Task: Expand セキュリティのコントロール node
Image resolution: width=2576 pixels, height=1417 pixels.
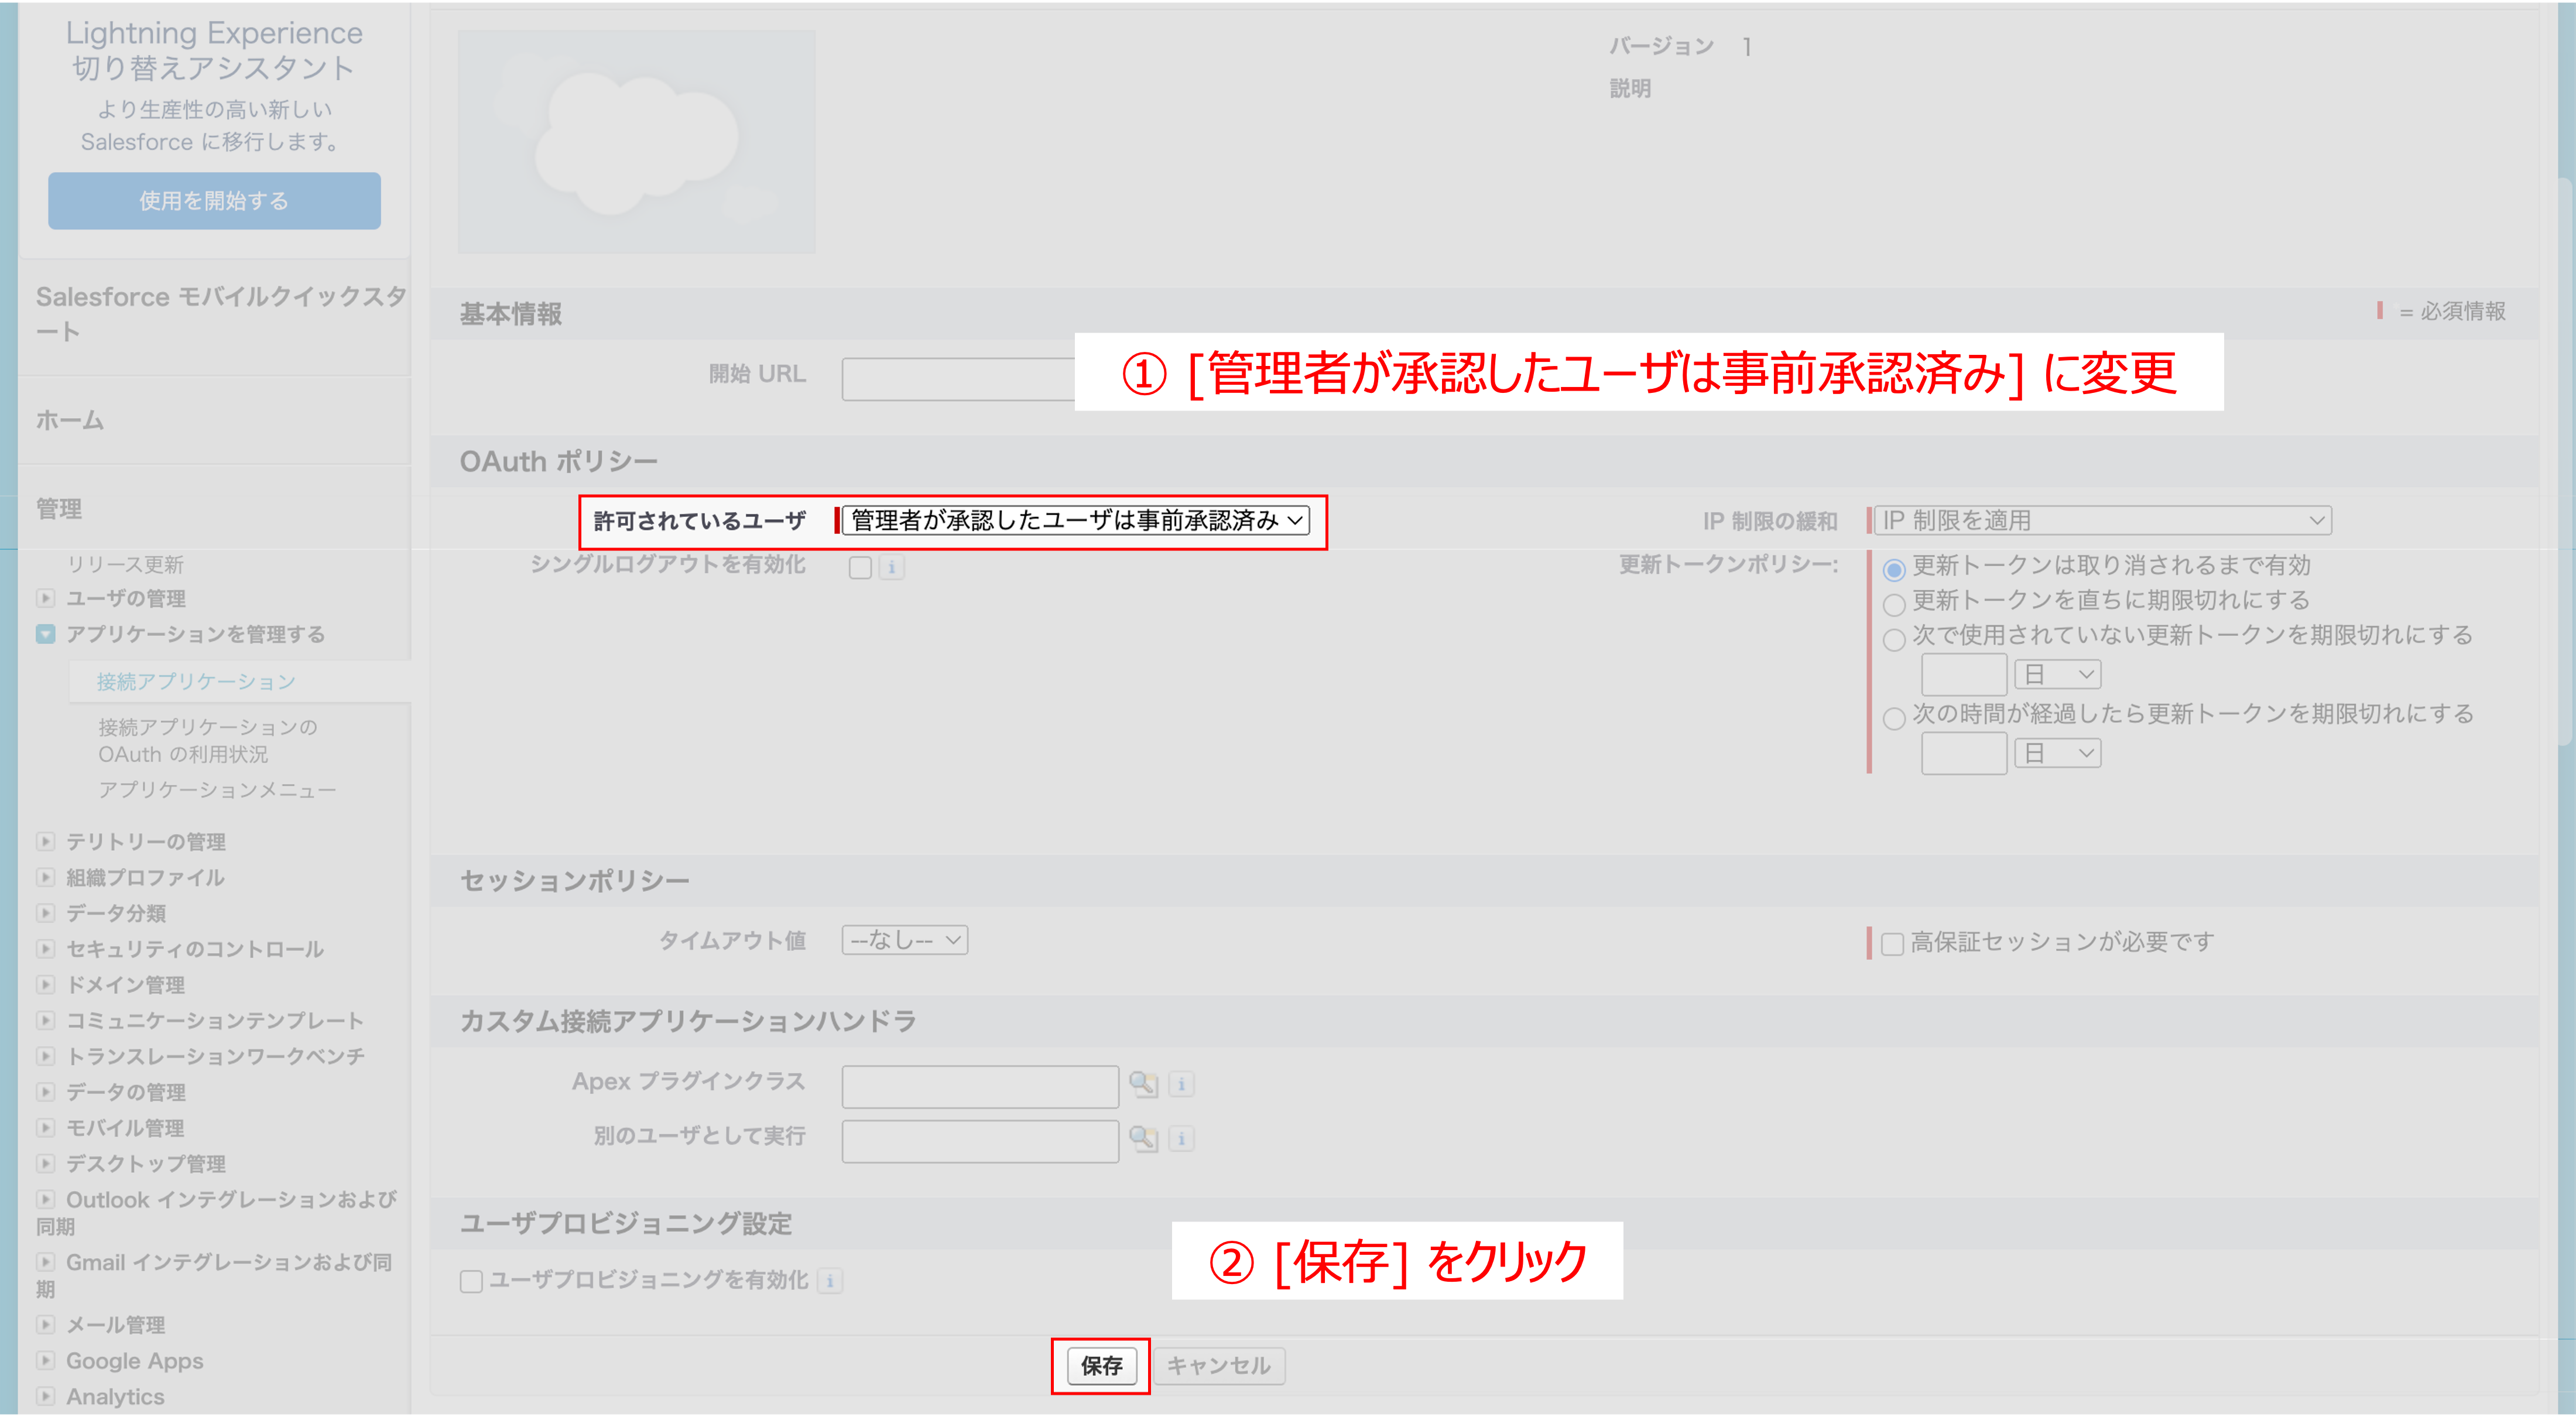Action: pyautogui.click(x=46, y=948)
